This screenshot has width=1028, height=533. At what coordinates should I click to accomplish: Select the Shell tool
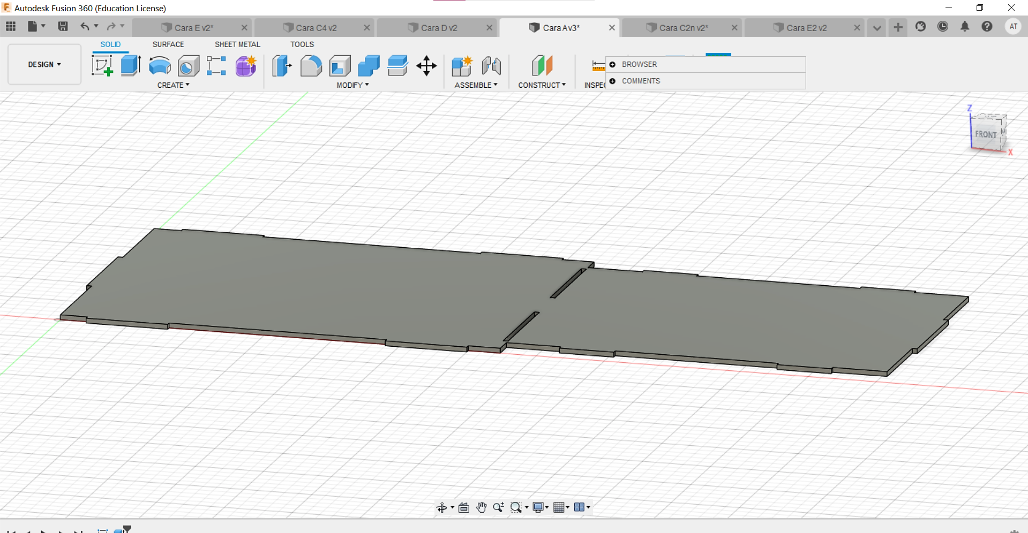pyautogui.click(x=340, y=66)
